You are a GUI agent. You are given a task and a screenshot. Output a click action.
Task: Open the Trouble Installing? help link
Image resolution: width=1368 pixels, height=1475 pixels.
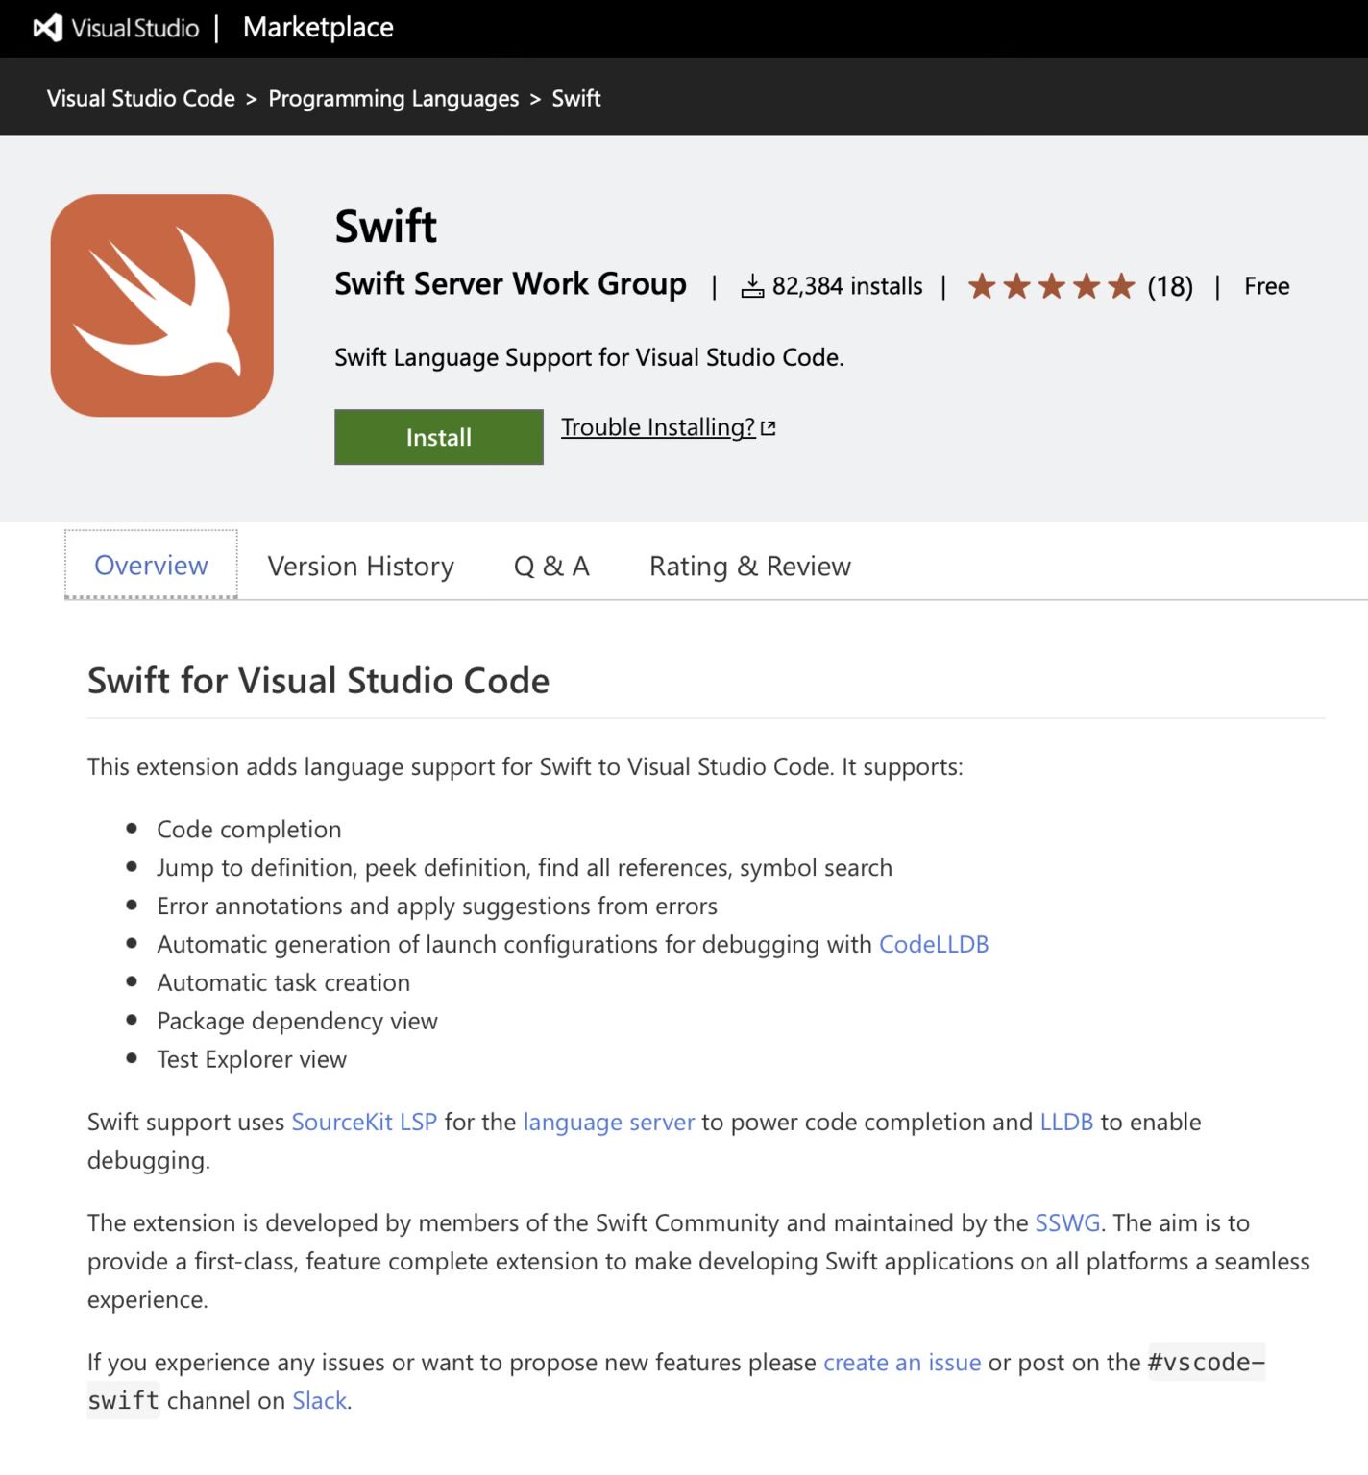658,427
